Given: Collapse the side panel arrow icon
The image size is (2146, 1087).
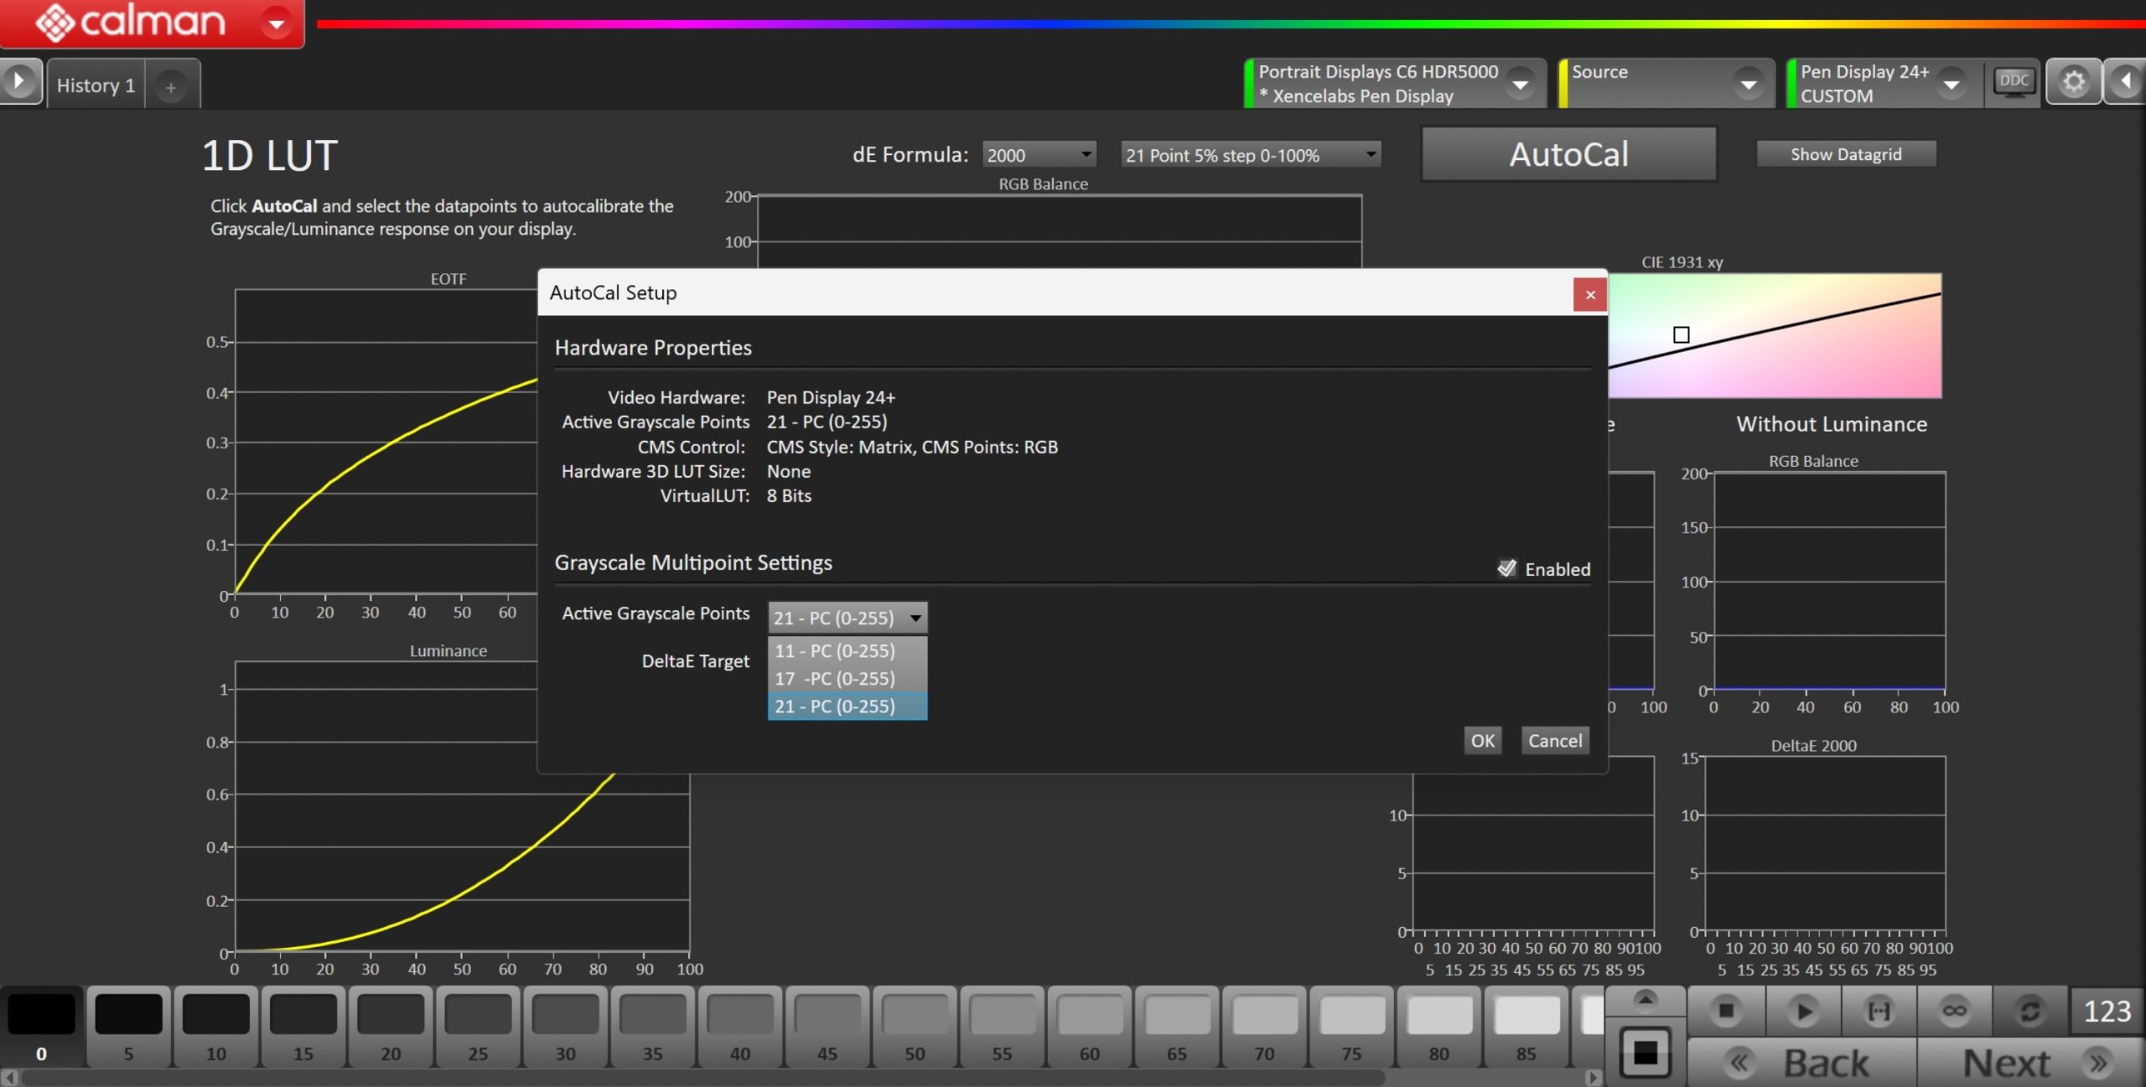Looking at the screenshot, I should tap(2125, 82).
